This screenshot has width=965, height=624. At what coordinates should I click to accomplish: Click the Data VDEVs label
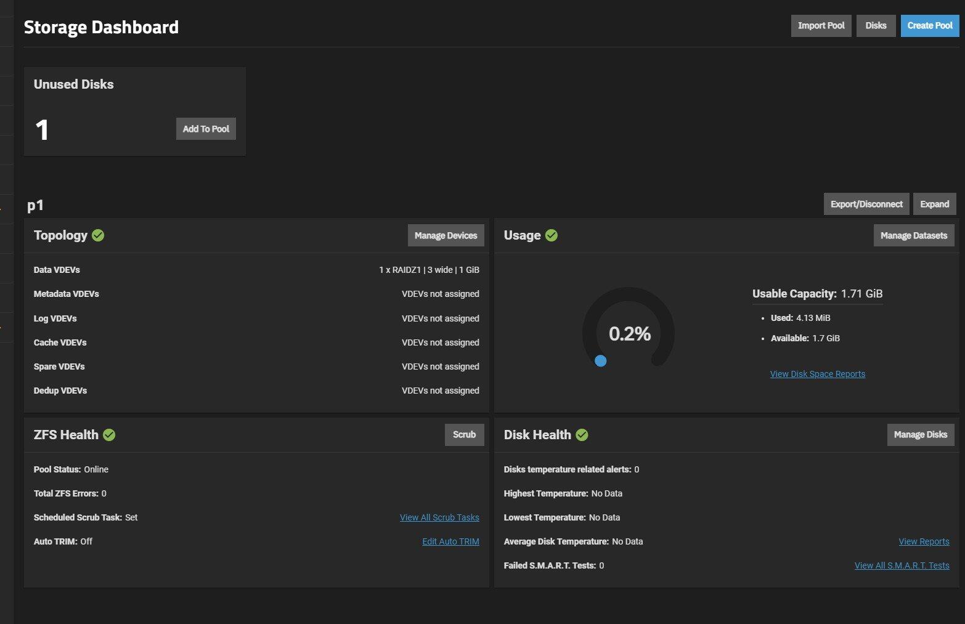[x=57, y=270]
